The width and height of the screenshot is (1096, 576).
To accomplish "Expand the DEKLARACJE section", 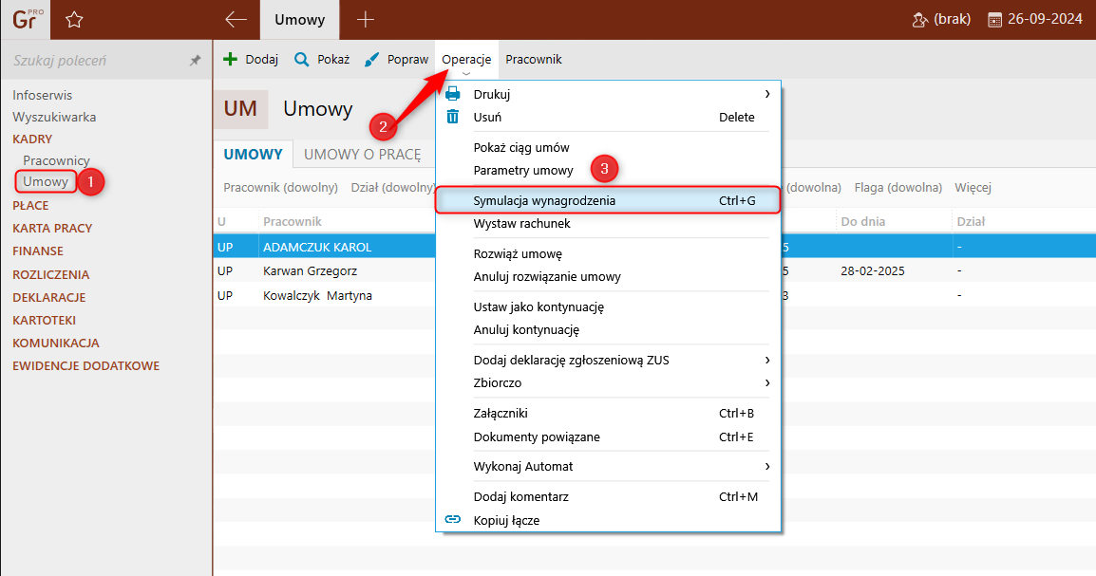I will (49, 297).
